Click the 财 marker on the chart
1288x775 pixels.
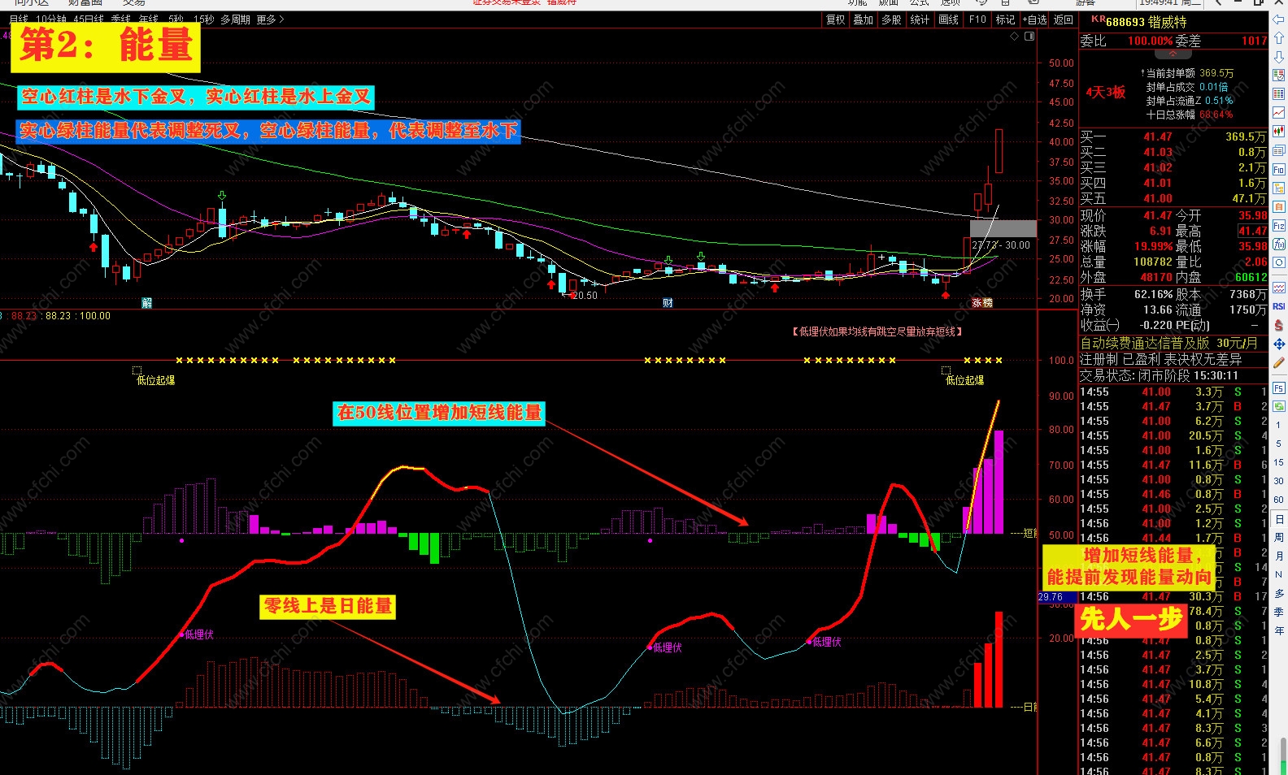pyautogui.click(x=668, y=303)
